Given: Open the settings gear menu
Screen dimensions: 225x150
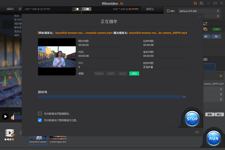Looking at the screenshot, I should [x=201, y=3].
